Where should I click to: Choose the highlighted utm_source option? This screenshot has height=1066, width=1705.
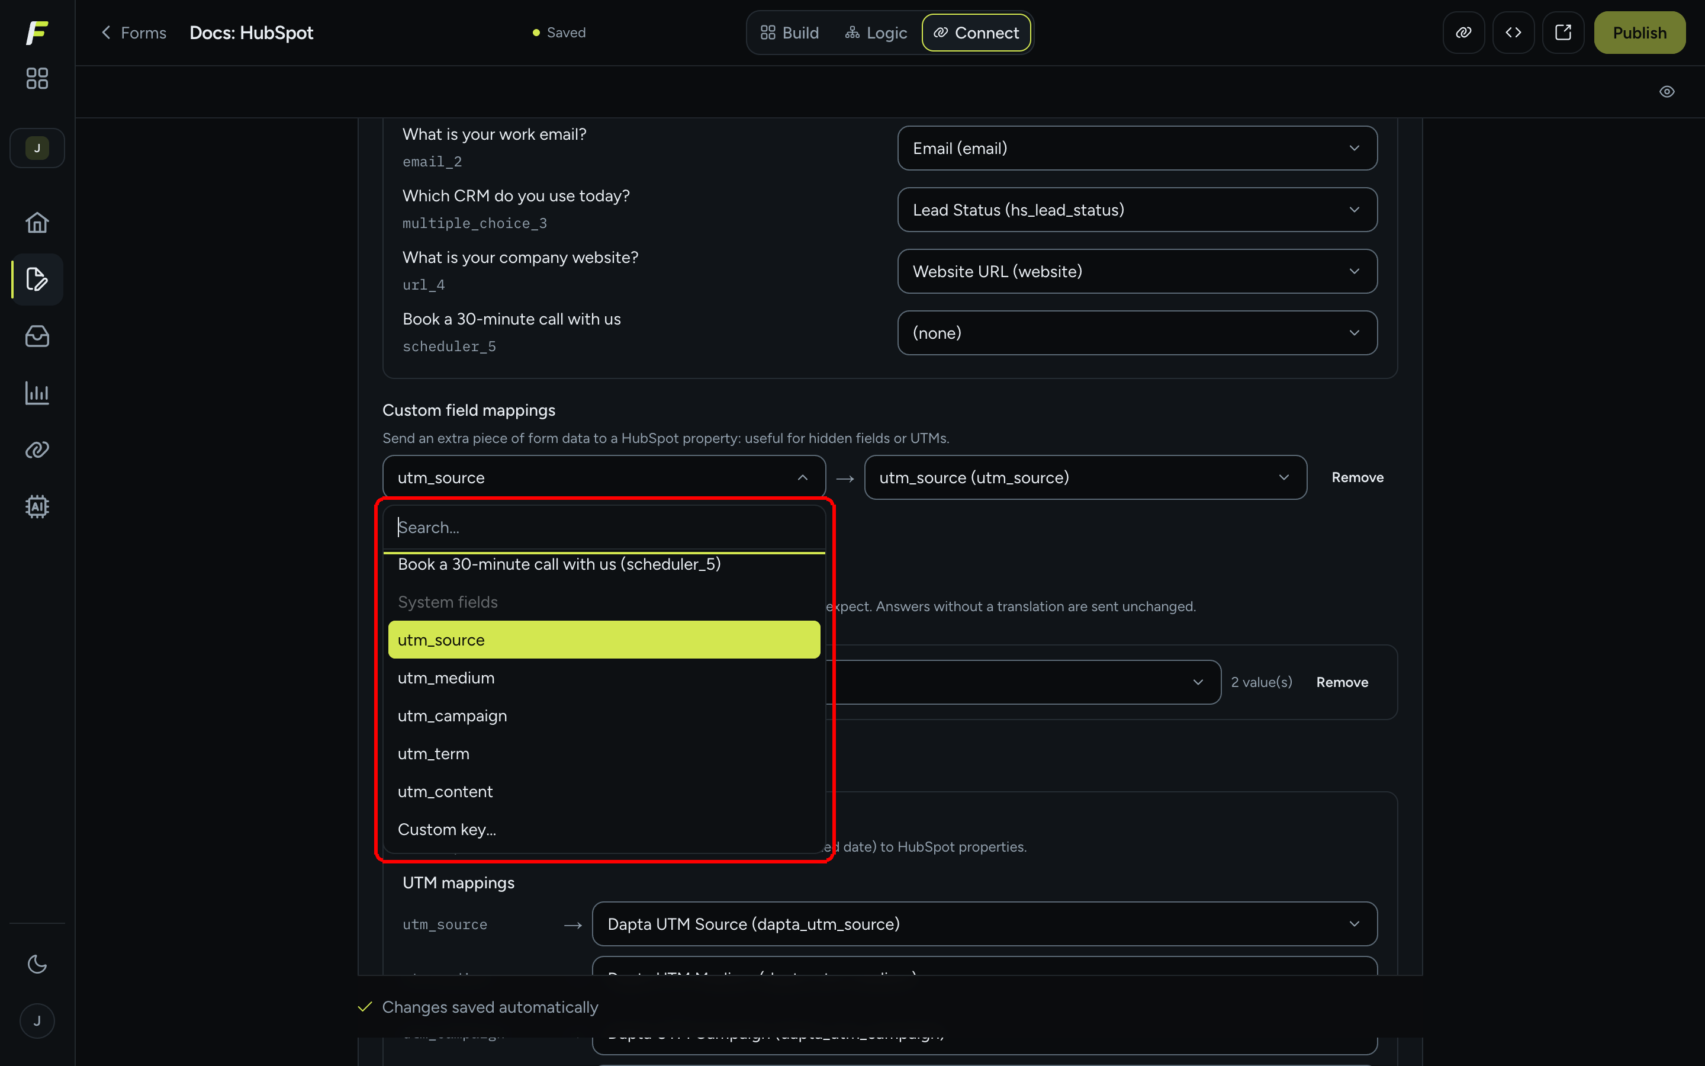(x=604, y=640)
